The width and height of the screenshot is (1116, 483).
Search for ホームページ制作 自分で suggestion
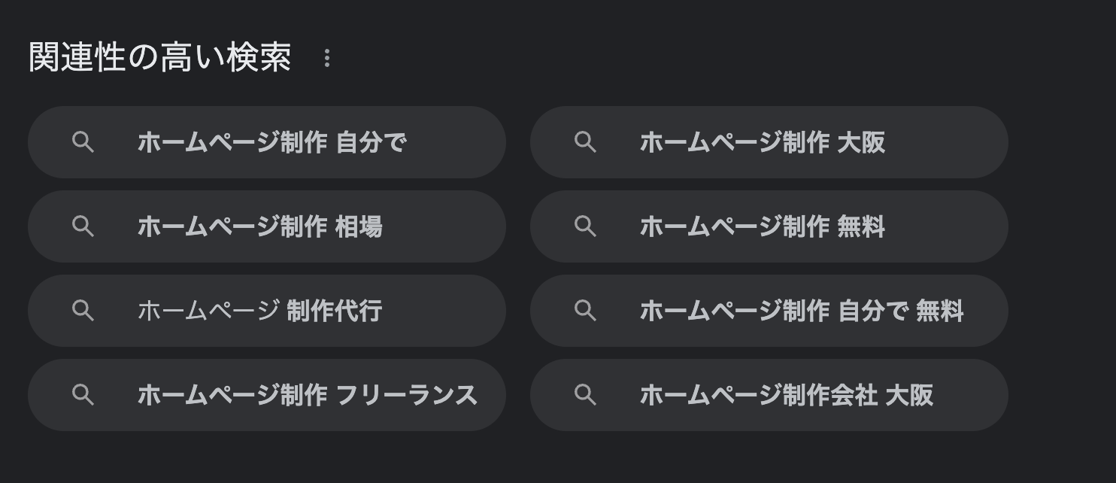271,142
